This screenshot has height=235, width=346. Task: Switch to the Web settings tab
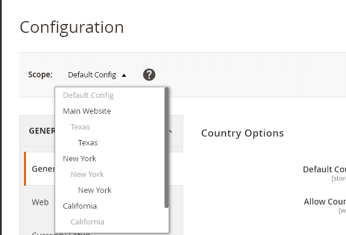(x=40, y=202)
